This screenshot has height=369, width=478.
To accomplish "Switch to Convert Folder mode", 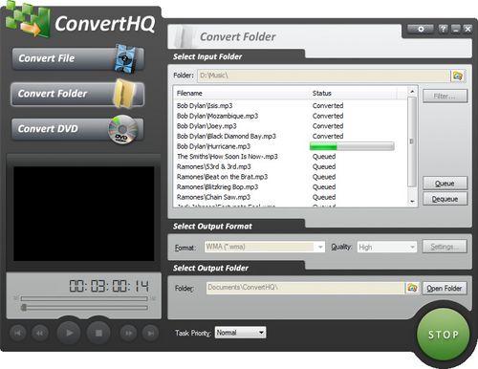I will 77,94.
